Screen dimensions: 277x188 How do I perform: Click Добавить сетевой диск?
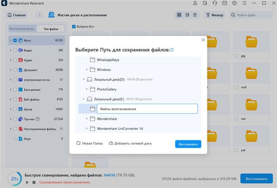[x=131, y=143]
